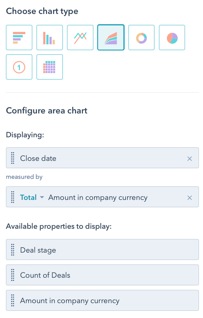Image resolution: width=203 pixels, height=318 pixels.
Task: Click the measured by Total drag handle
Action: (13, 197)
